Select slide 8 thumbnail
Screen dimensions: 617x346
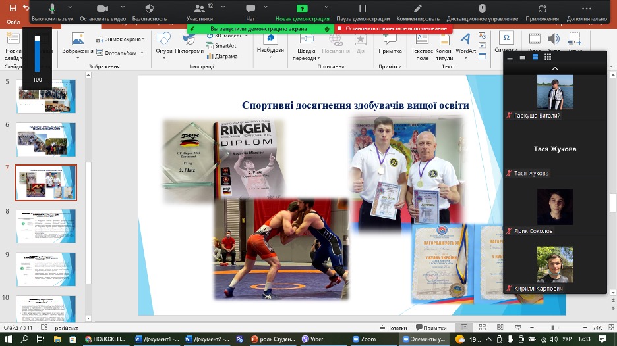pyautogui.click(x=45, y=226)
